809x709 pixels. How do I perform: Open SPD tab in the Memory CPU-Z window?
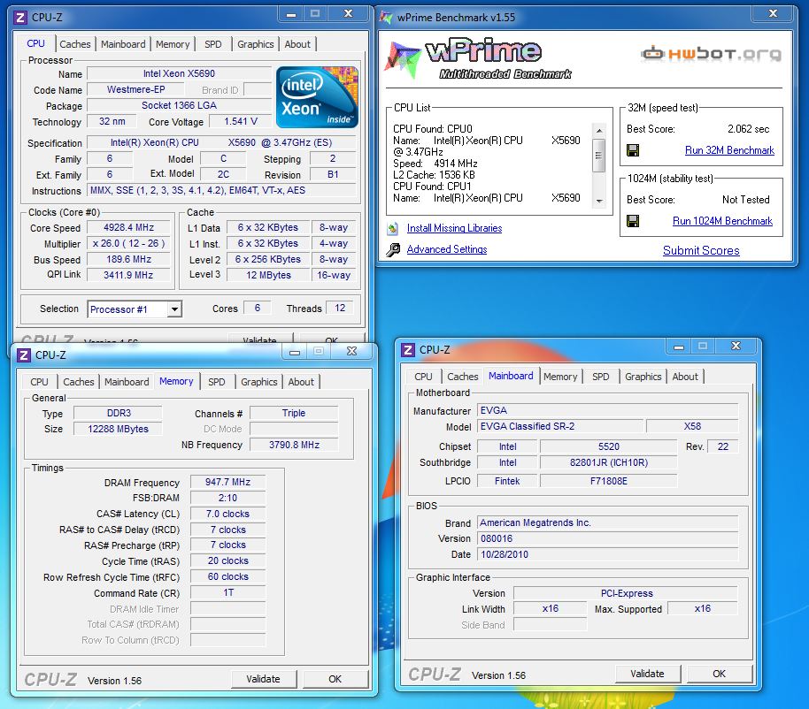217,382
